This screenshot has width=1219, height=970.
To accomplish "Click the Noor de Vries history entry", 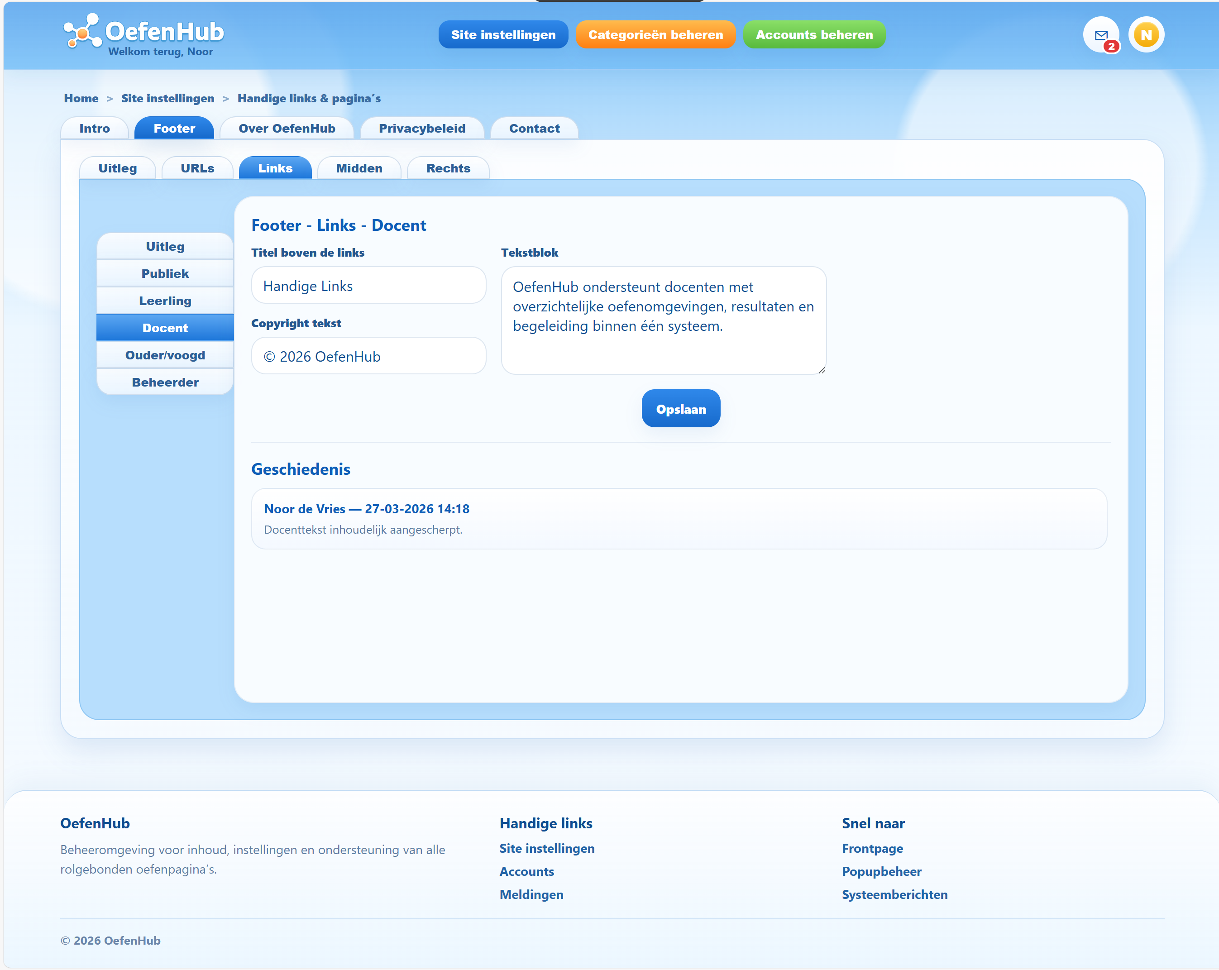I will 679,519.
